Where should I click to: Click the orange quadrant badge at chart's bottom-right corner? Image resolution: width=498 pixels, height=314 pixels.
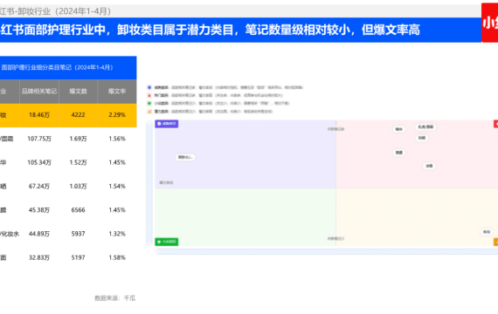point(495,242)
